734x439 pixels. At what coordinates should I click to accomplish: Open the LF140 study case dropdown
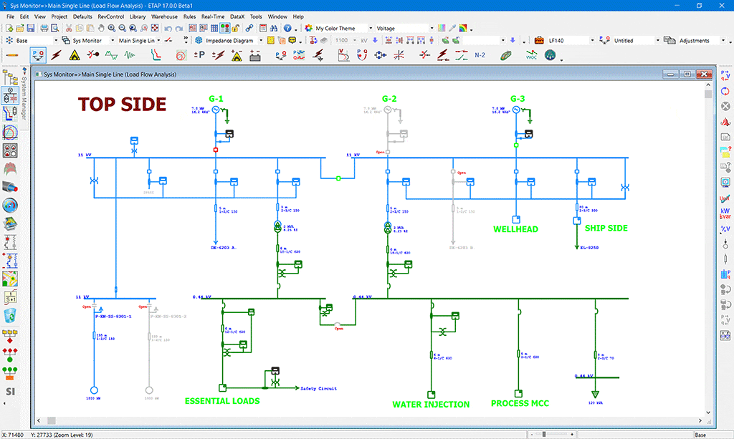tap(594, 40)
